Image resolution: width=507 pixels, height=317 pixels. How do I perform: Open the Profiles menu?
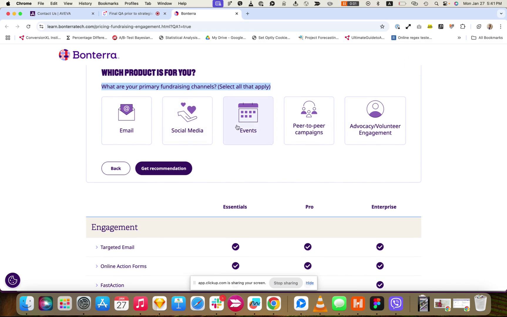131,4
